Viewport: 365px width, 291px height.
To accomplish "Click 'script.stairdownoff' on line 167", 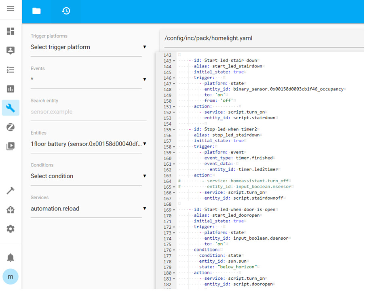I will click(258, 198).
